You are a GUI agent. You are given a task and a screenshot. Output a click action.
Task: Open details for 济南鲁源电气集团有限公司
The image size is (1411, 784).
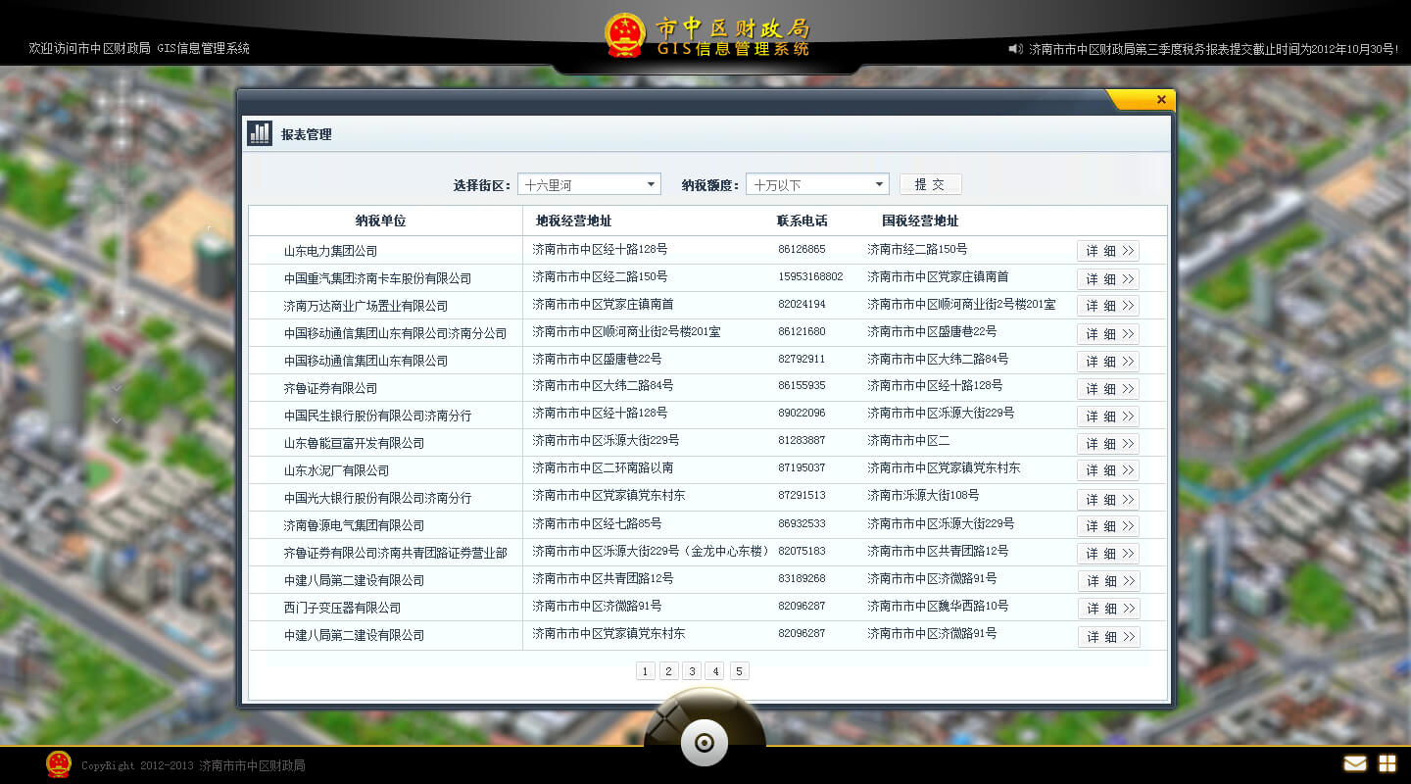1108,526
